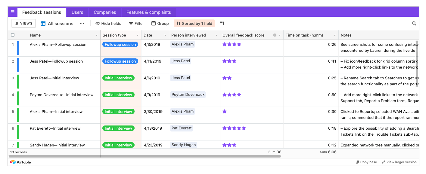Click the Group icon in the toolbar

(x=153, y=23)
